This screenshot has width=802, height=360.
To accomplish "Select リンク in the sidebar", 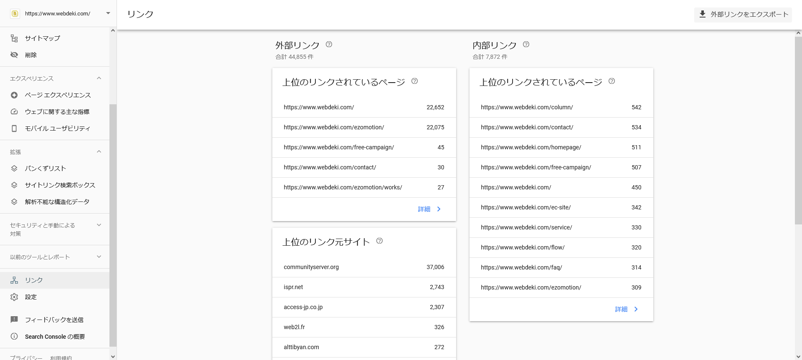I will click(x=55, y=280).
